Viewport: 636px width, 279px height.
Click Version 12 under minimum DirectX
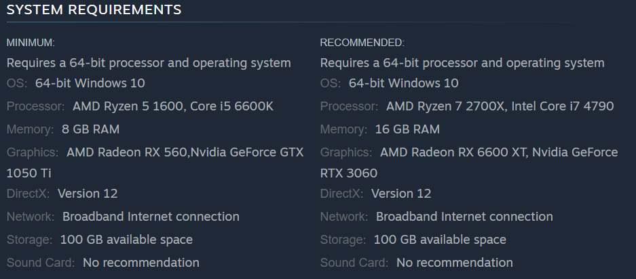[88, 194]
